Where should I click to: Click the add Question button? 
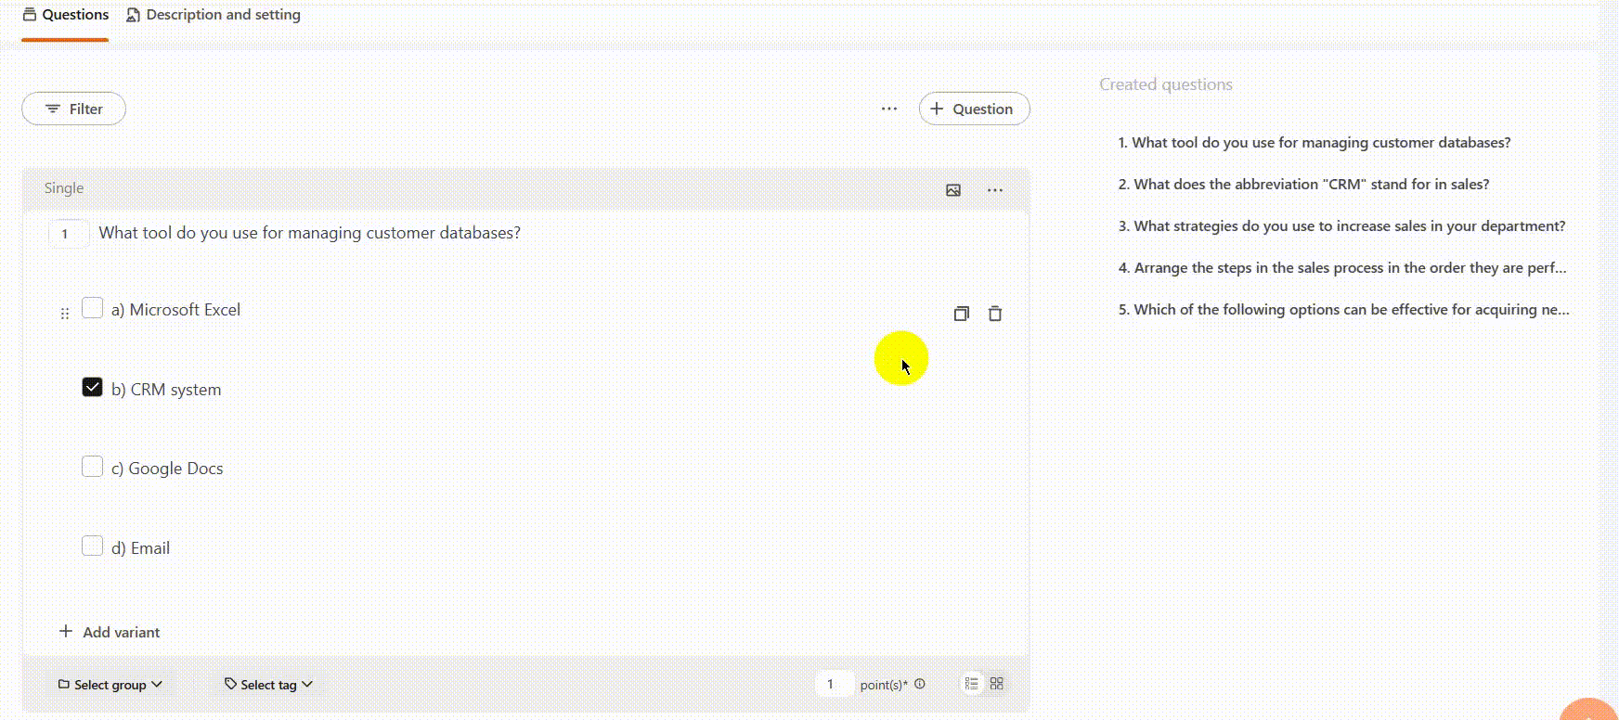click(974, 109)
